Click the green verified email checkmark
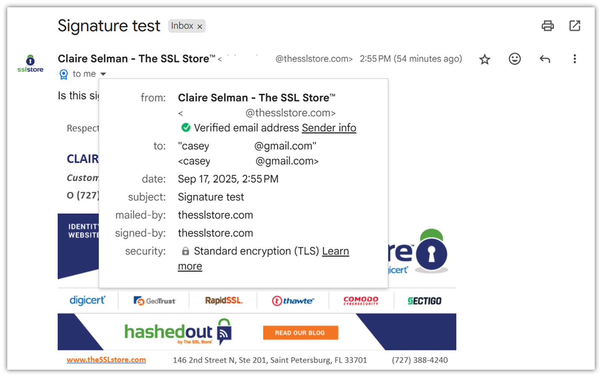Screen dimensions: 602x377 coord(186,128)
